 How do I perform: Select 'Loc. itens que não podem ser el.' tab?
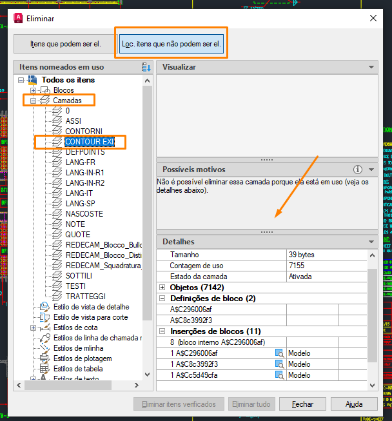(171, 44)
